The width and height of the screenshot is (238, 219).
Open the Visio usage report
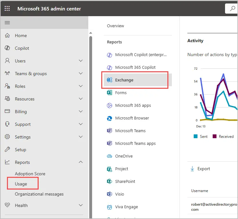click(x=120, y=194)
